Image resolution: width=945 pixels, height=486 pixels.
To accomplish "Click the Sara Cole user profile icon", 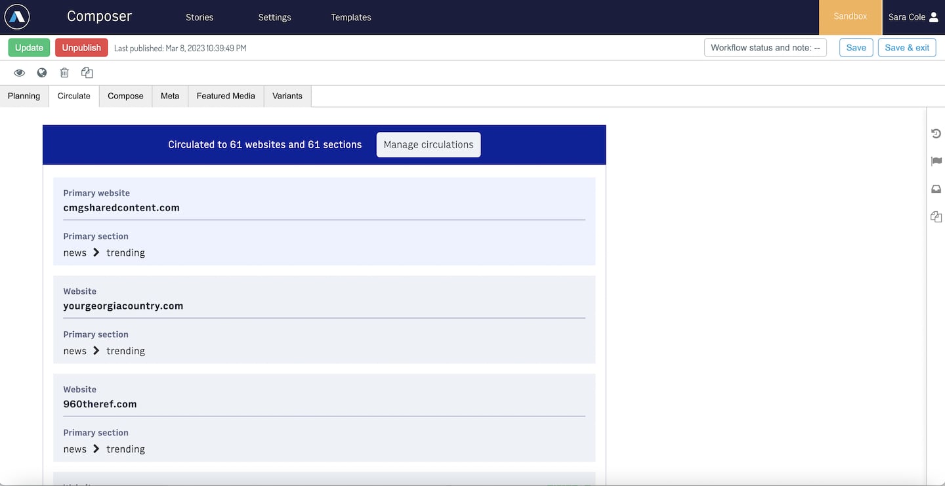I will tap(934, 17).
